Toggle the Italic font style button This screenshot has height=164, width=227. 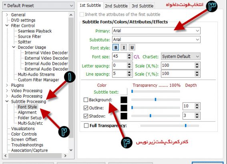pyautogui.click(x=124, y=48)
